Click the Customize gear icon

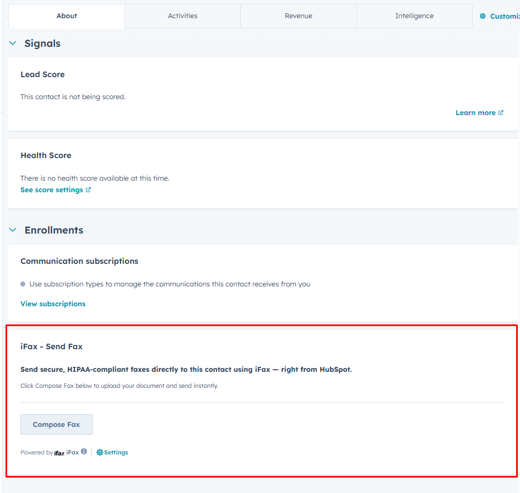tap(483, 17)
